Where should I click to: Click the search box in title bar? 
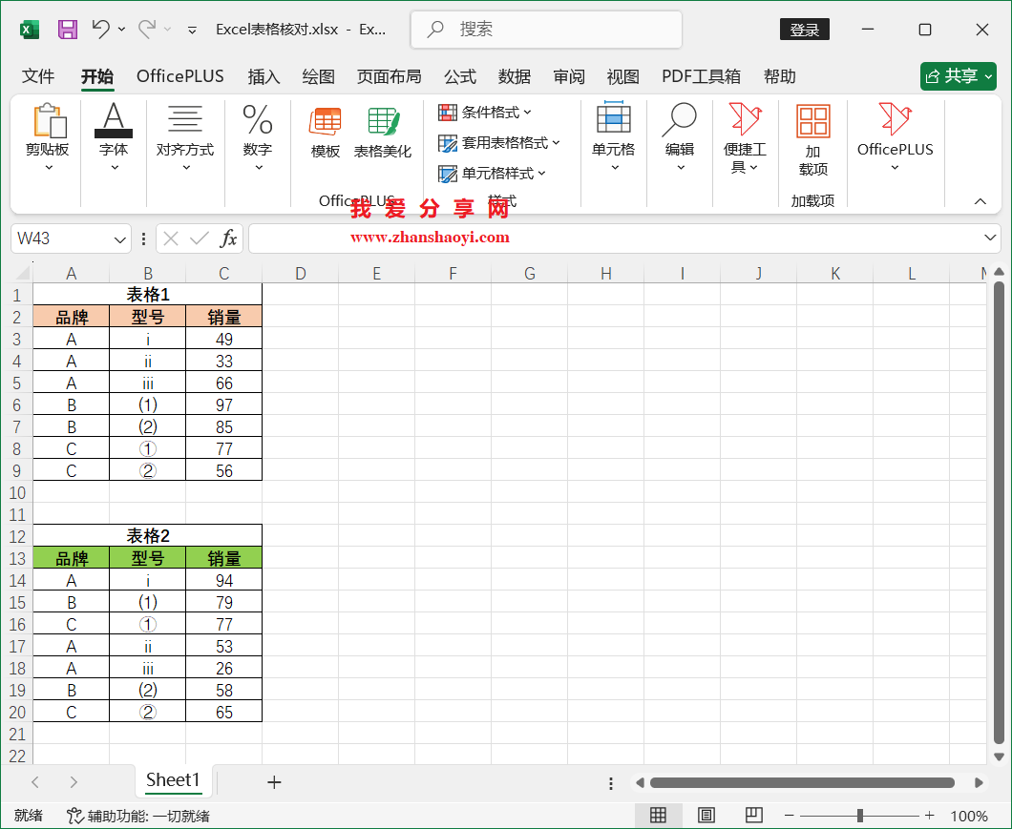click(546, 29)
